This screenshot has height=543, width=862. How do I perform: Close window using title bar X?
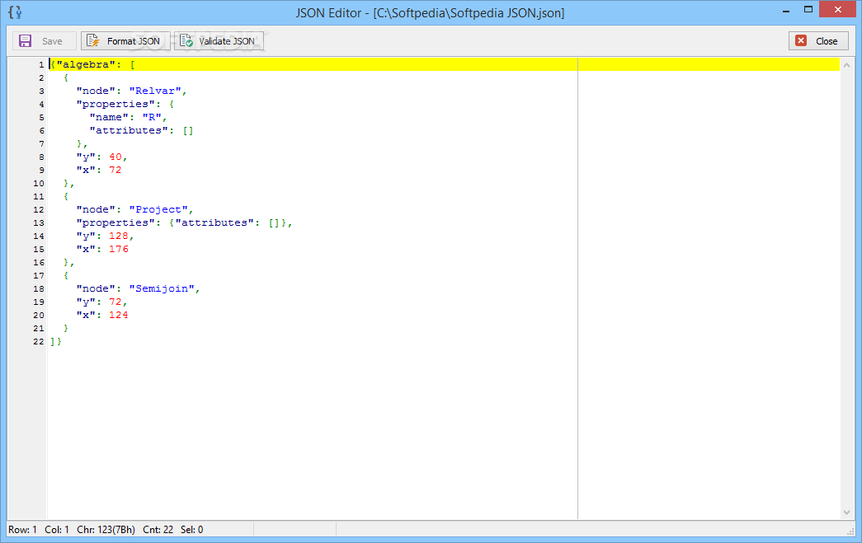point(838,9)
